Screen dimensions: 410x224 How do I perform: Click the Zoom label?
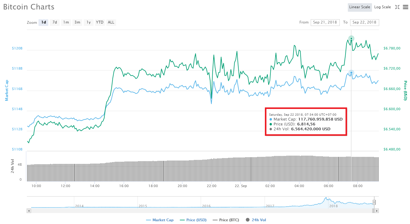click(x=32, y=23)
